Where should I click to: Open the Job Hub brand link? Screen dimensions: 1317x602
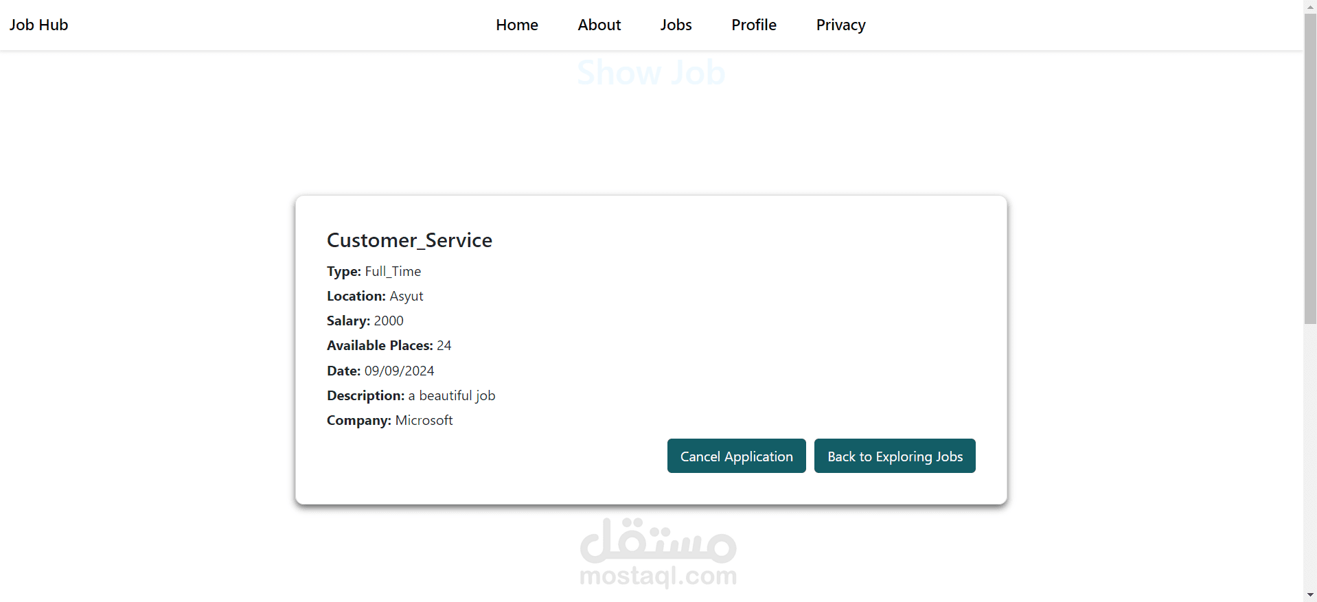tap(38, 25)
